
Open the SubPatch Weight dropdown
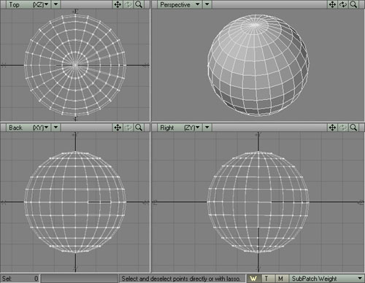tap(327, 279)
